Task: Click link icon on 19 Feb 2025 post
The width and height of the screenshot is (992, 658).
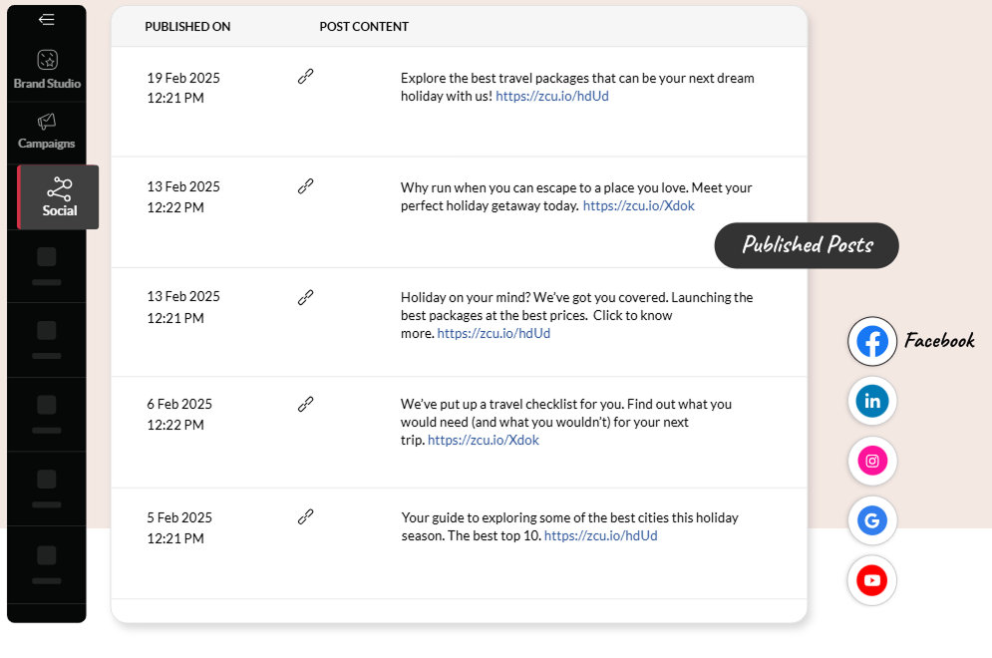Action: (306, 77)
